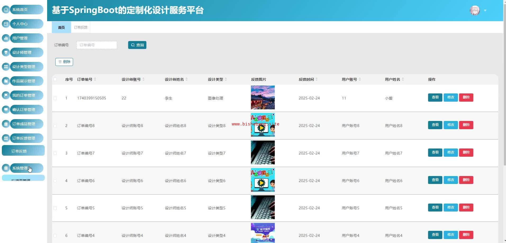Click the 个人中心 sidebar icon
Image resolution: width=506 pixels, height=243 pixels.
[6, 24]
